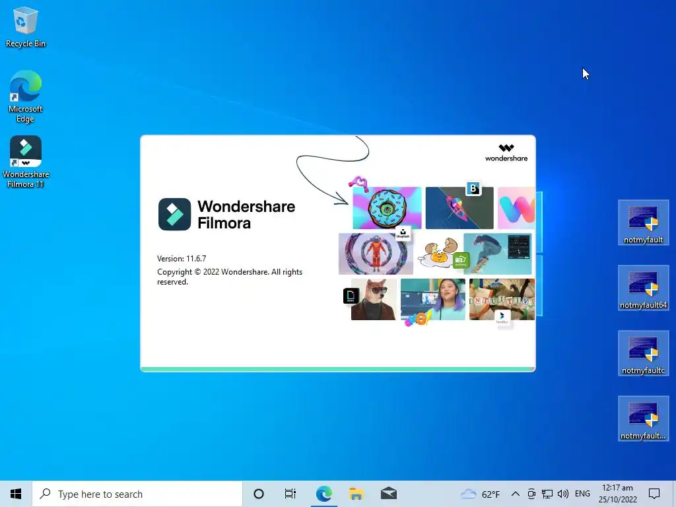Open the notifications action center

click(x=654, y=494)
